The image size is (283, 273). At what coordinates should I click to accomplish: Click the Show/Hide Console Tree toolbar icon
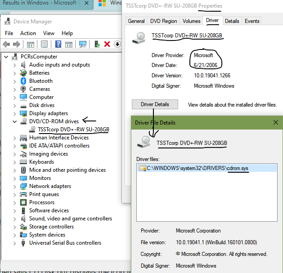[x=31, y=44]
